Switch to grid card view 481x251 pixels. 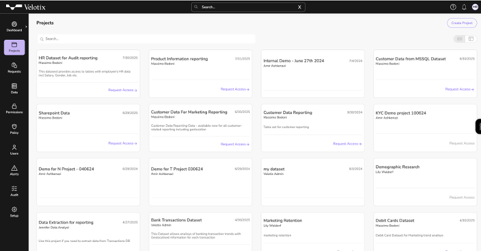[459, 39]
